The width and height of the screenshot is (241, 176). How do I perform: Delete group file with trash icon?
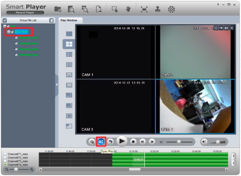pyautogui.click(x=52, y=20)
